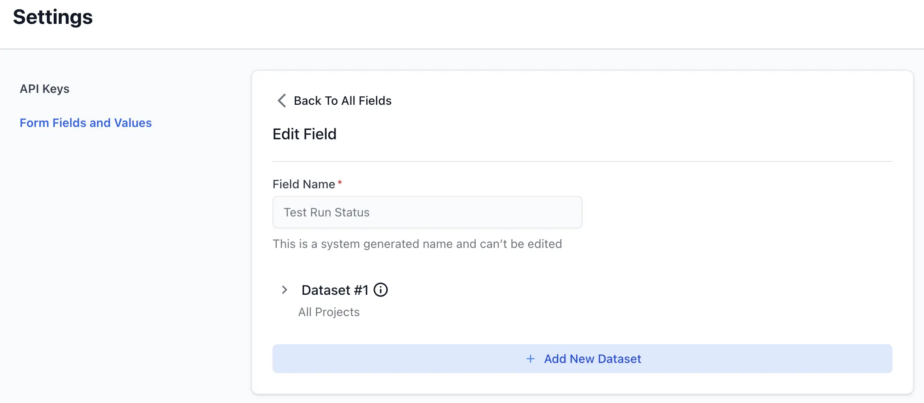924x403 pixels.
Task: Click the word Dataset in Add New Dataset
Action: coord(619,359)
